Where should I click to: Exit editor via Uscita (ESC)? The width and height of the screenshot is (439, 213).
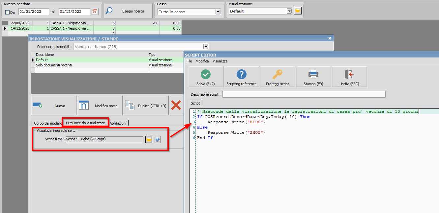349,77
